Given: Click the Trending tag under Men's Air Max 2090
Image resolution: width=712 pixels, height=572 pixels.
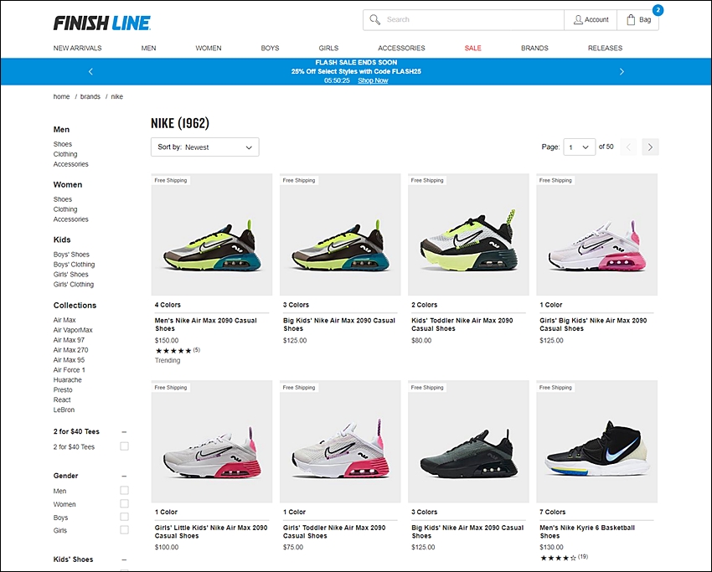Looking at the screenshot, I should (168, 360).
